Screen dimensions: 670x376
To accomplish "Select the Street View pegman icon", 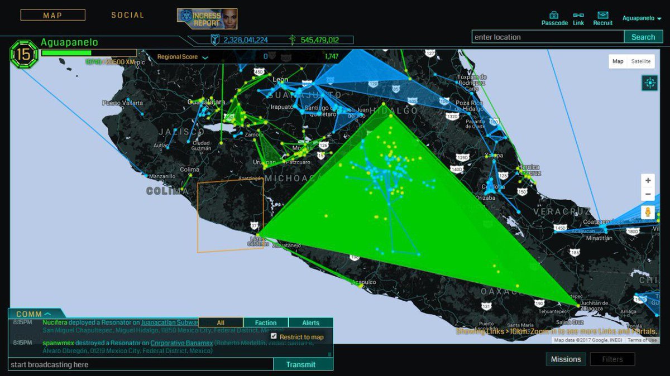I will pyautogui.click(x=648, y=213).
